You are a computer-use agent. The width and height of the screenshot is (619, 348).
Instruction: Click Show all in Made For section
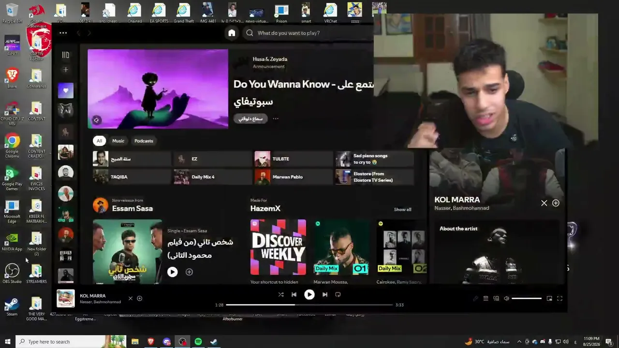click(402, 209)
